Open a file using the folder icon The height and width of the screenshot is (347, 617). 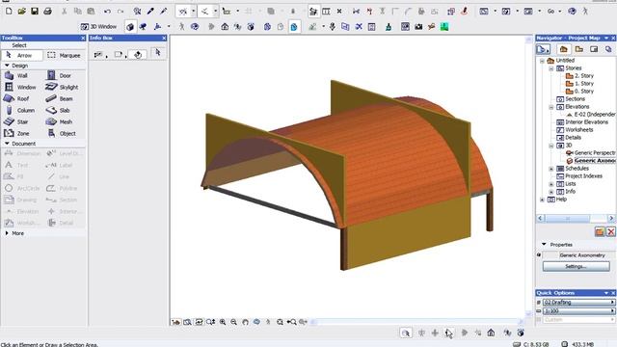pos(21,12)
